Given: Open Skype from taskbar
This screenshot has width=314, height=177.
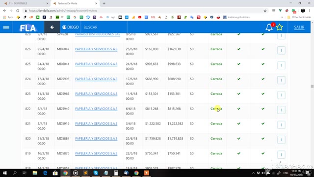Looking at the screenshot, I should [x=96, y=173].
